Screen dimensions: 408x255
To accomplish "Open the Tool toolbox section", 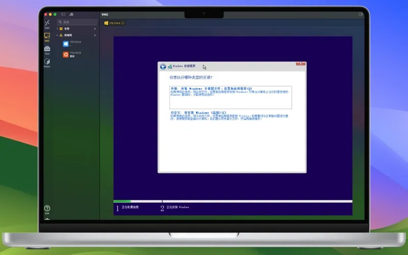I will [x=47, y=50].
